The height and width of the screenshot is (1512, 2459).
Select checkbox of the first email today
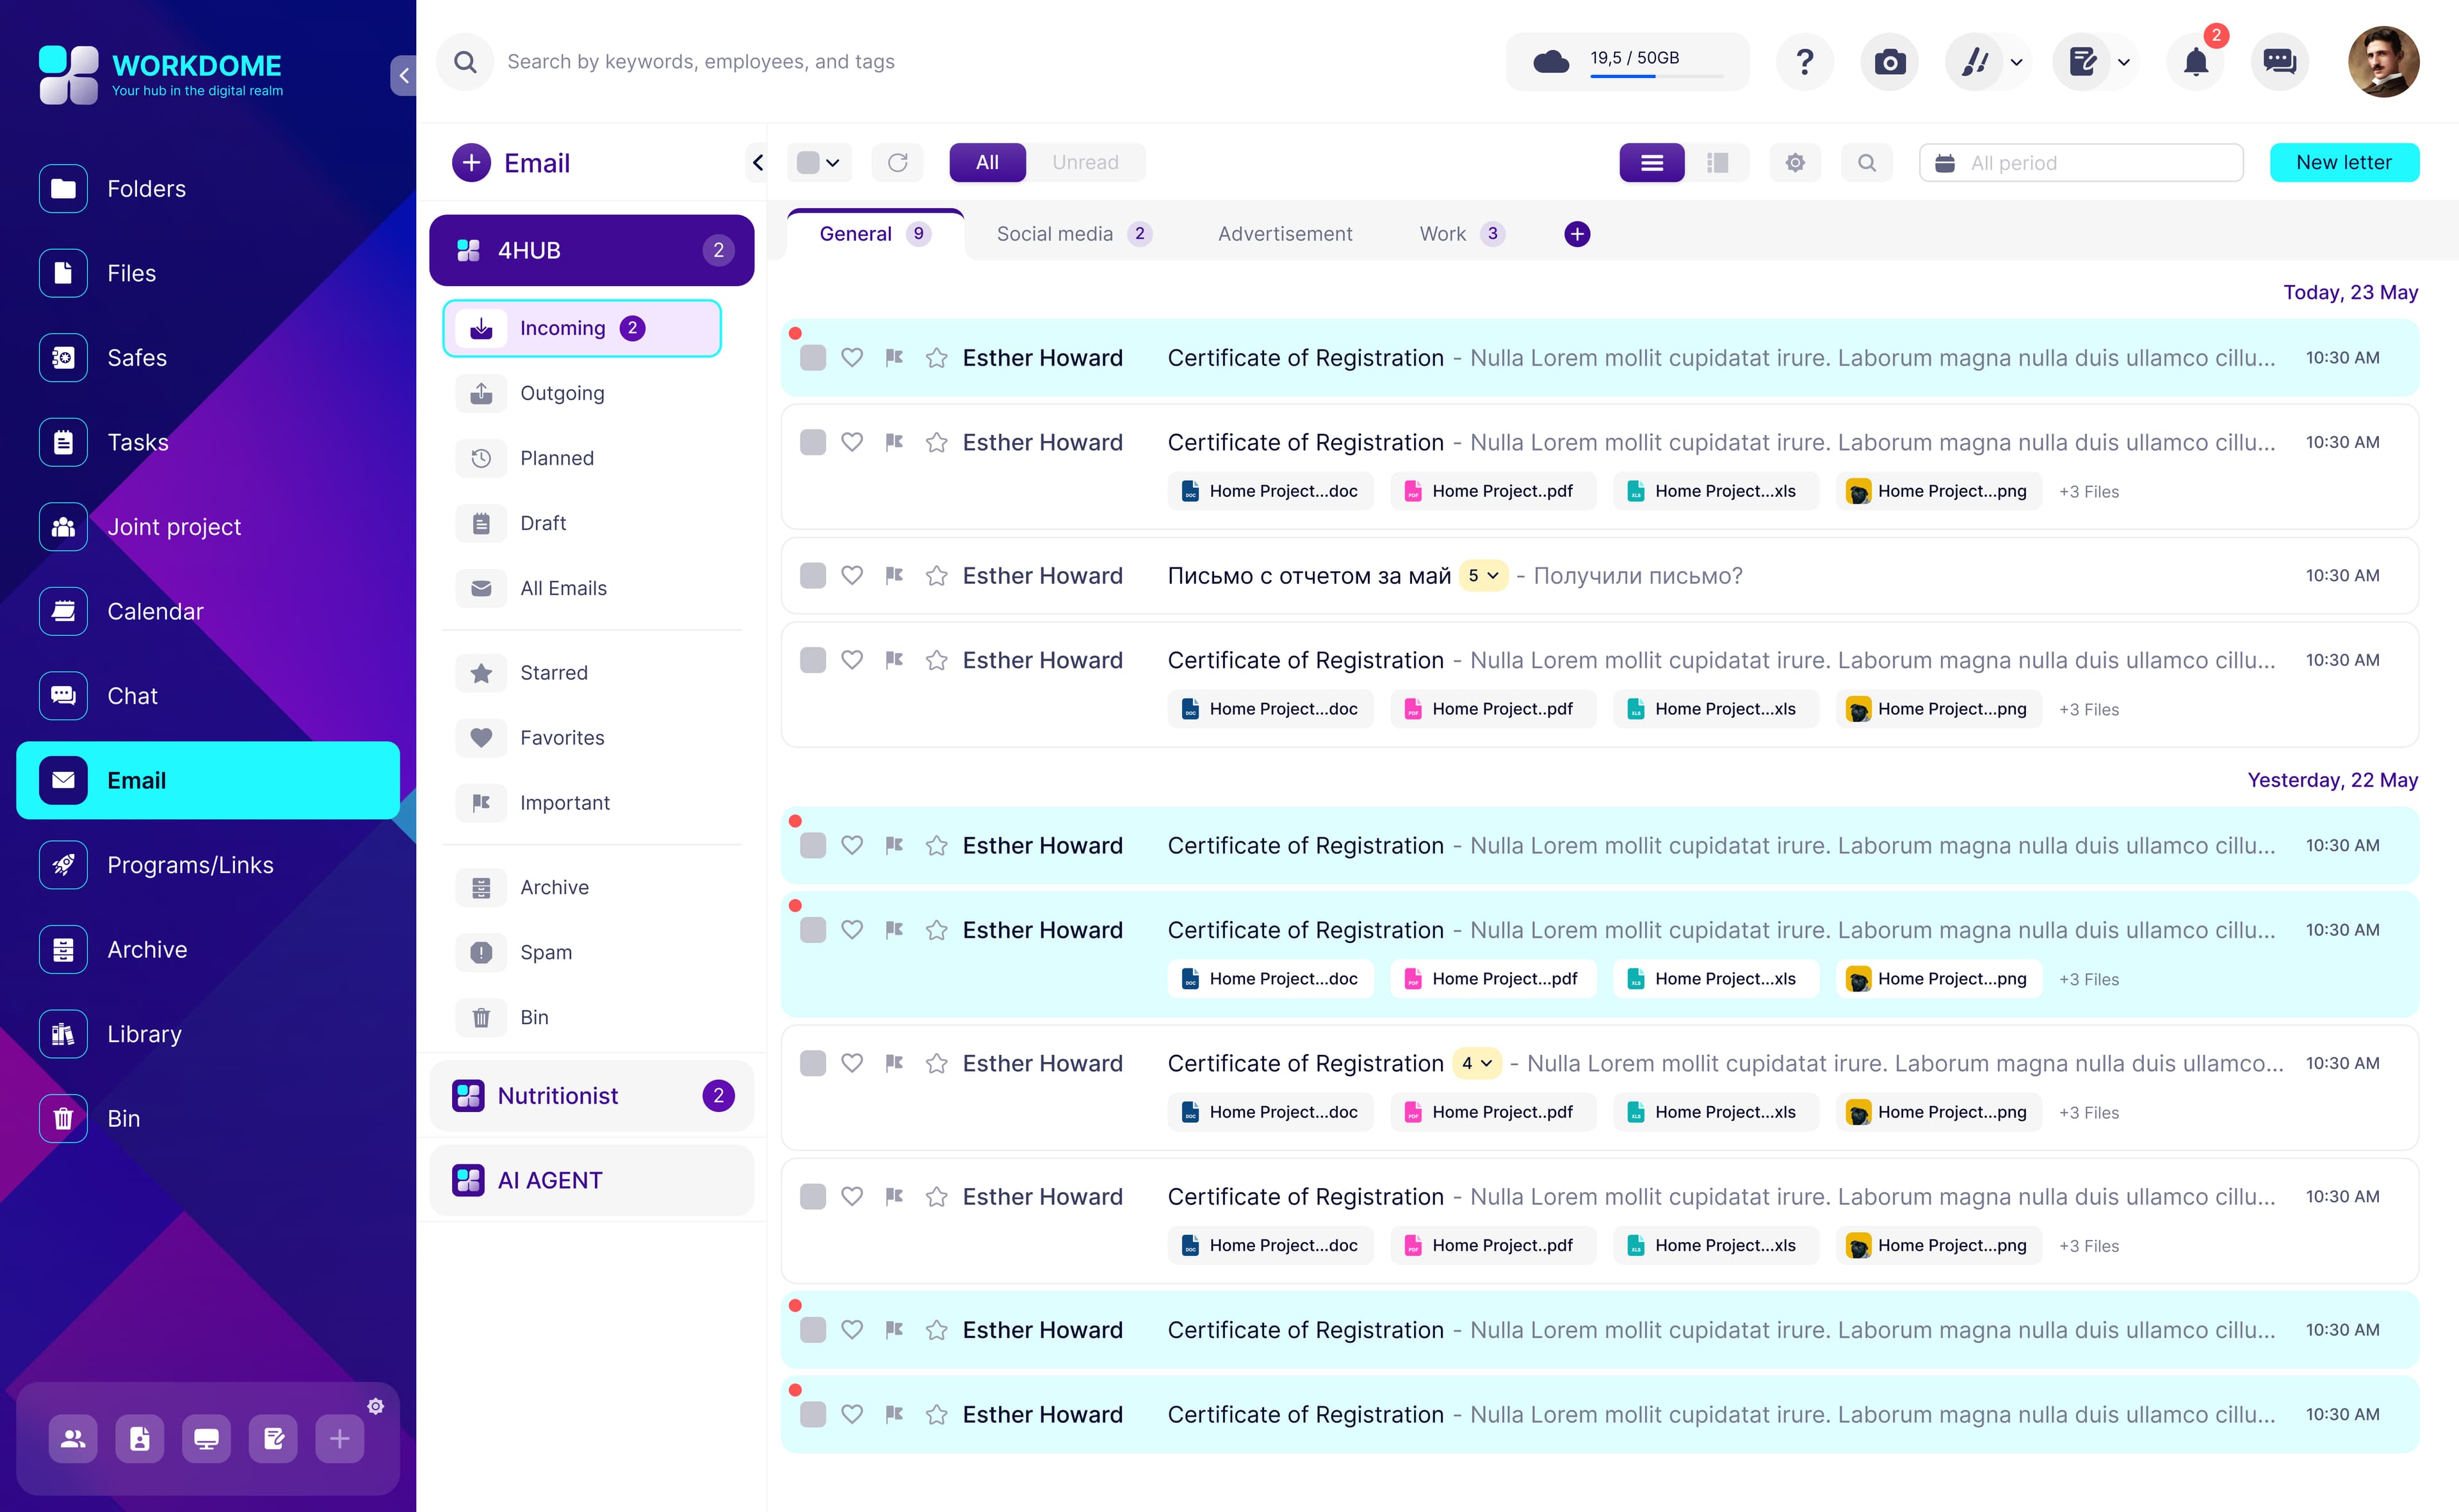(x=813, y=357)
